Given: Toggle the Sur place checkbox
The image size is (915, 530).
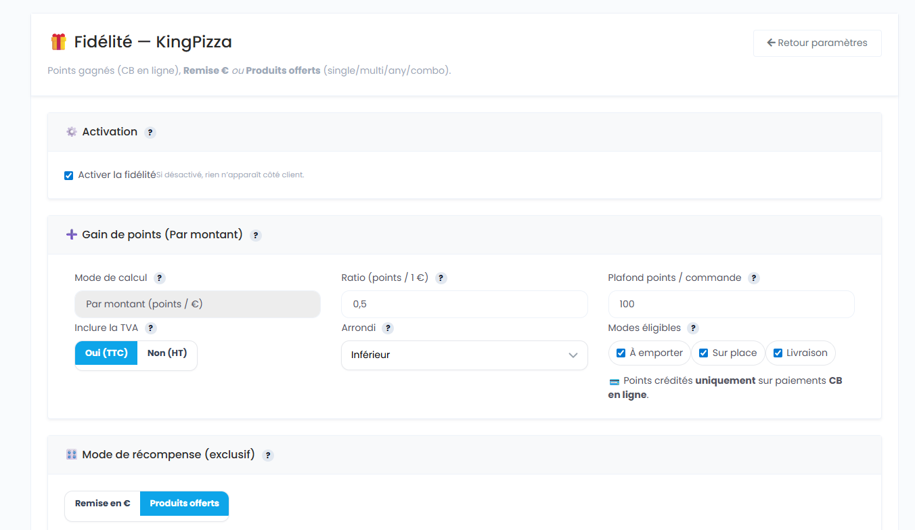Looking at the screenshot, I should [x=703, y=353].
